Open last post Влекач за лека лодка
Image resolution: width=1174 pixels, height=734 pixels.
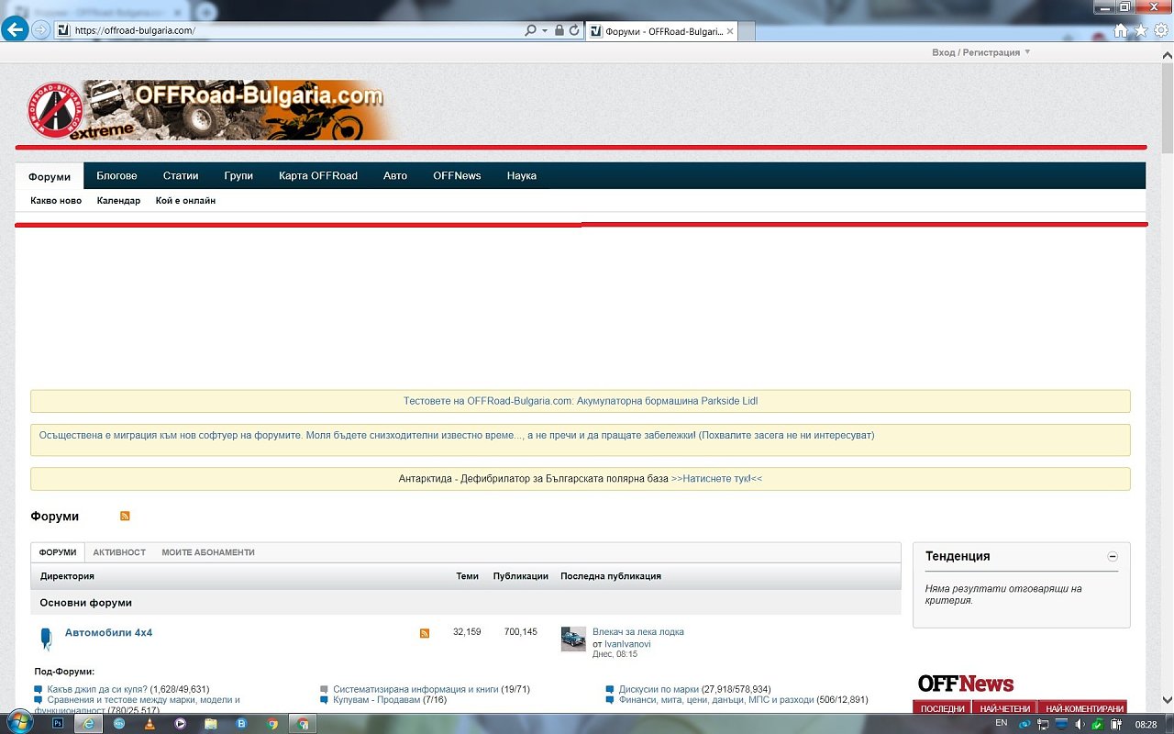638,631
